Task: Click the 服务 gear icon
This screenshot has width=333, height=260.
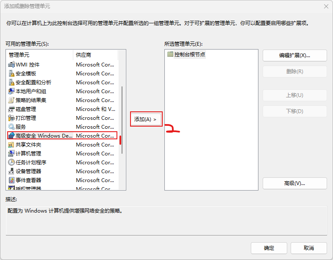Action: 11,127
